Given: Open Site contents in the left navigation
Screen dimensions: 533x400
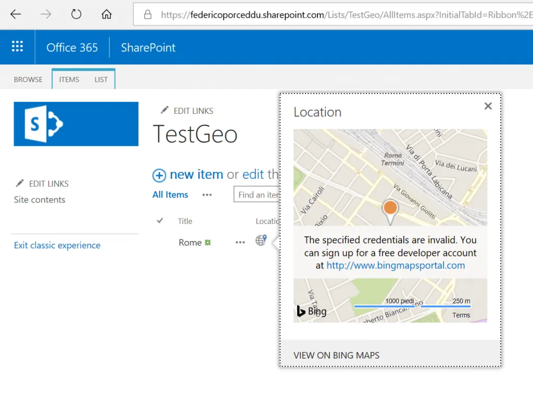Looking at the screenshot, I should 40,199.
